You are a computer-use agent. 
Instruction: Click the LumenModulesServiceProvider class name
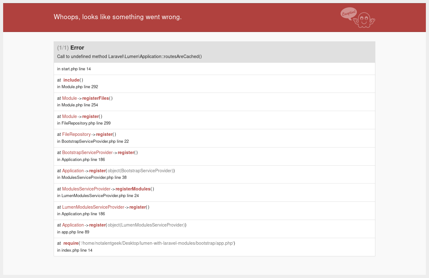(93, 207)
